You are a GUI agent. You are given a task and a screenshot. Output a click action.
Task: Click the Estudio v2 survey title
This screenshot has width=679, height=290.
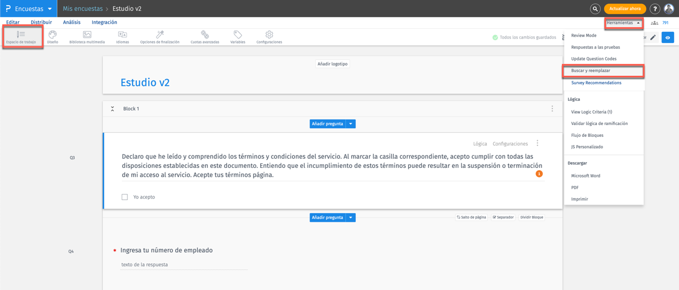[145, 83]
